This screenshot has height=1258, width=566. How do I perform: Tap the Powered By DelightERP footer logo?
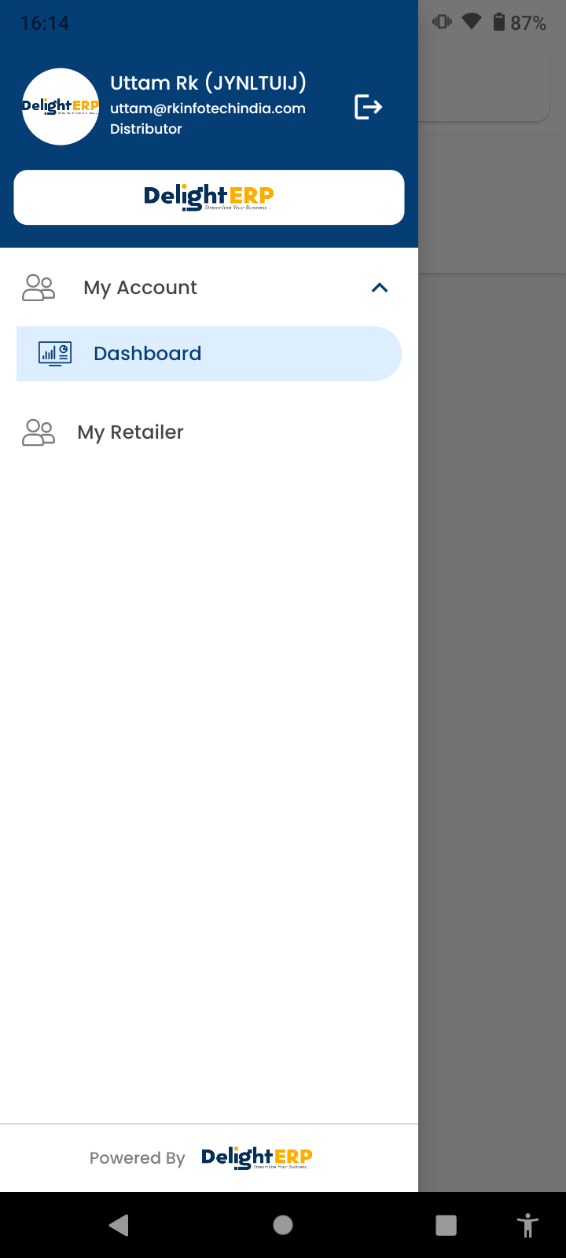tap(257, 1157)
